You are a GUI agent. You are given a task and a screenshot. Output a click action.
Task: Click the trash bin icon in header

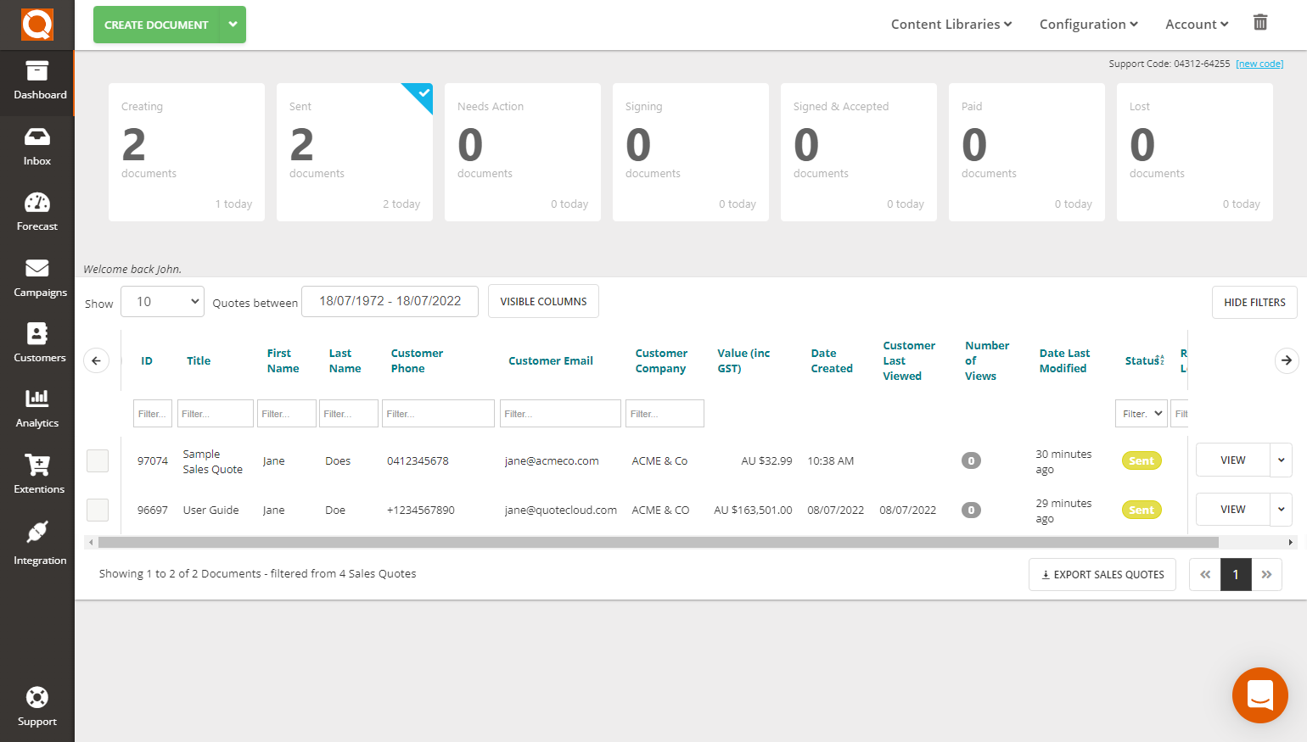(1260, 23)
